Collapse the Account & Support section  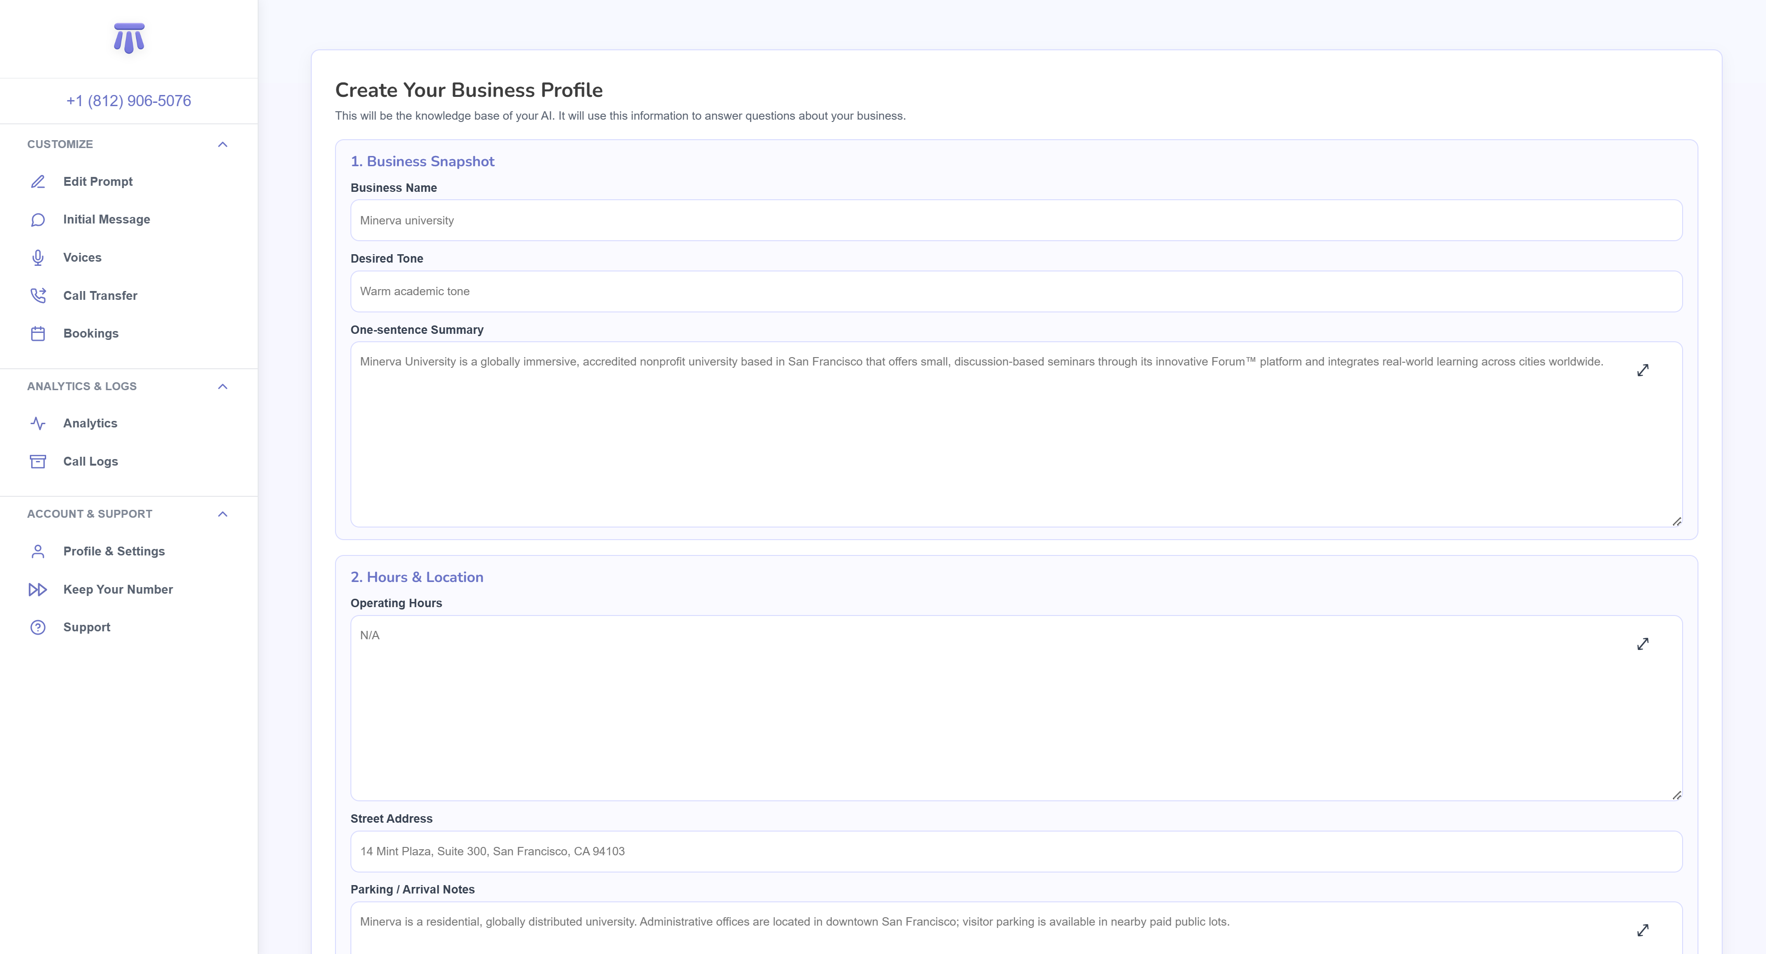pyautogui.click(x=222, y=514)
